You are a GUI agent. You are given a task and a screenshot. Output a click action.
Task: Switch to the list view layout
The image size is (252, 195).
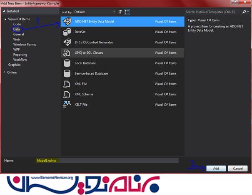point(127,12)
